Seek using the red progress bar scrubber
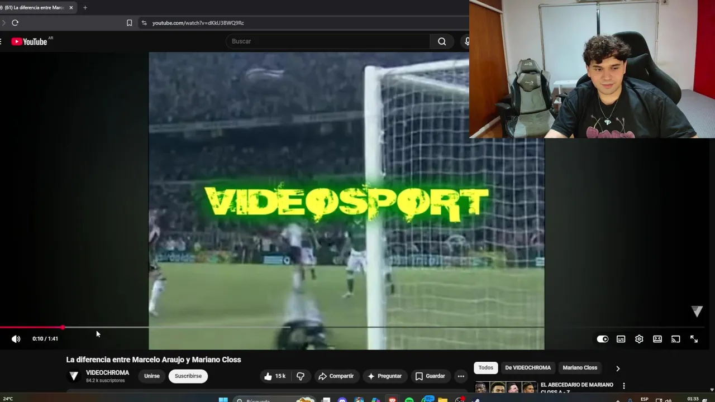Screen dimensions: 715x402 (x=63, y=327)
